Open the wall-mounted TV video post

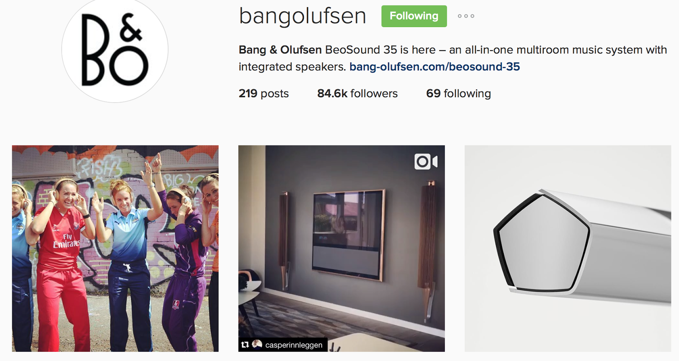tap(342, 249)
